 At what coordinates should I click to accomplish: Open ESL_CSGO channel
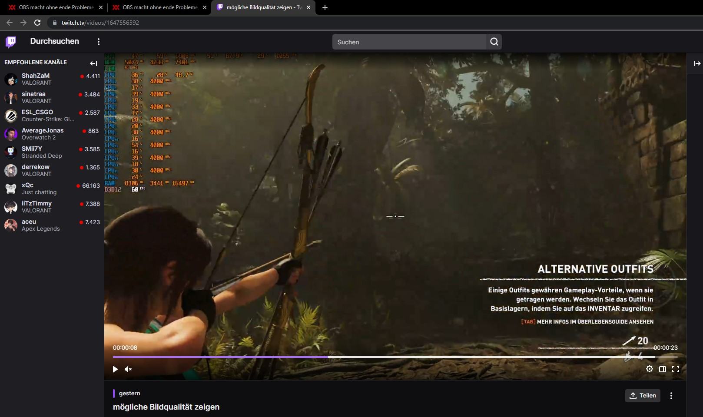52,116
